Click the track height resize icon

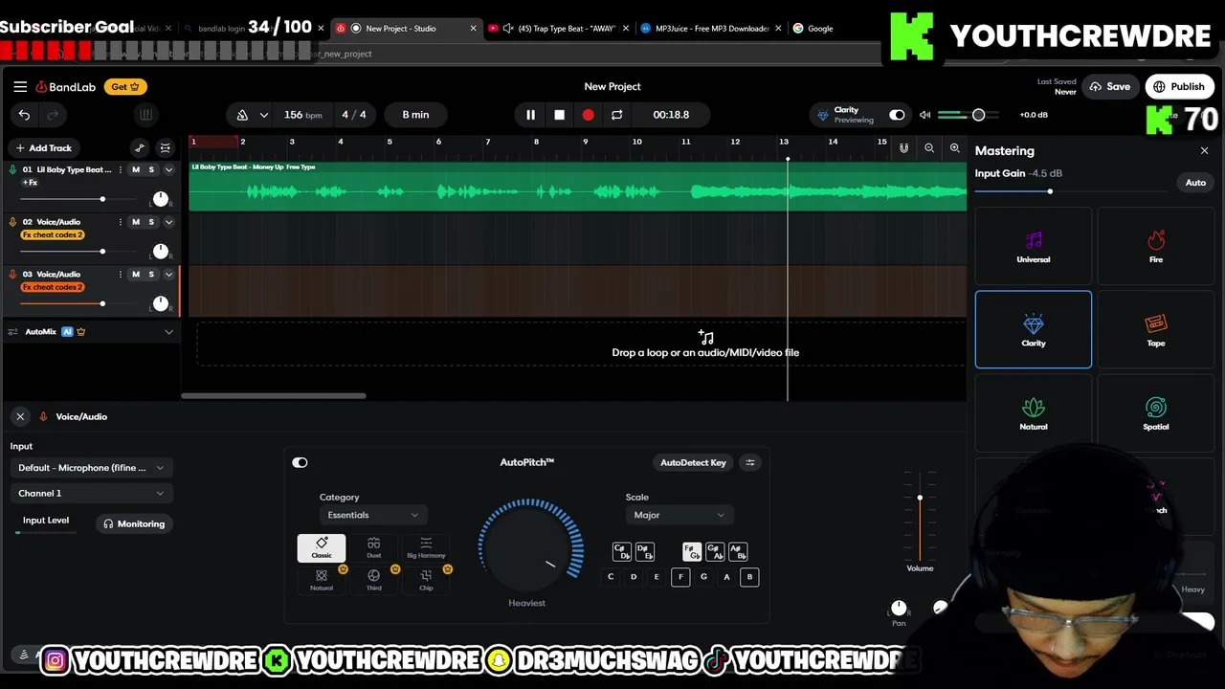pyautogui.click(x=165, y=147)
